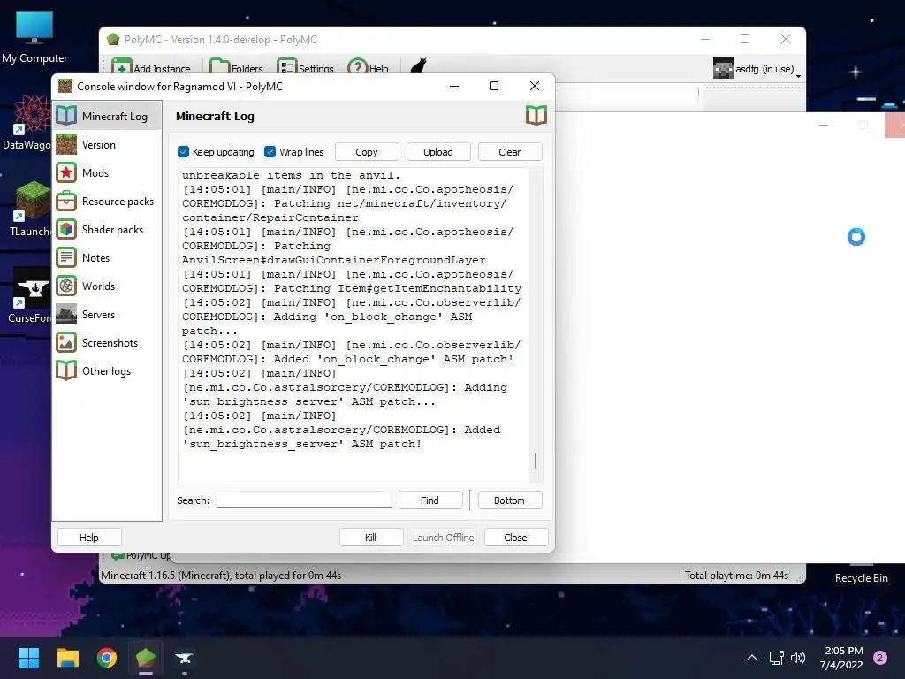
Task: Click the Total playtime status text
Action: tap(736, 575)
